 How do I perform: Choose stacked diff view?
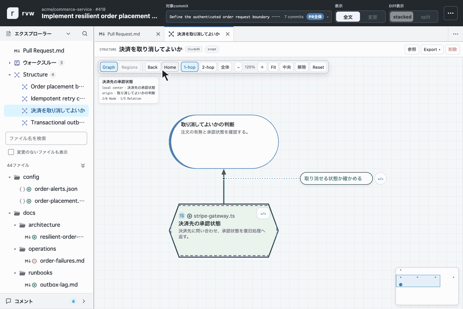pyautogui.click(x=402, y=17)
